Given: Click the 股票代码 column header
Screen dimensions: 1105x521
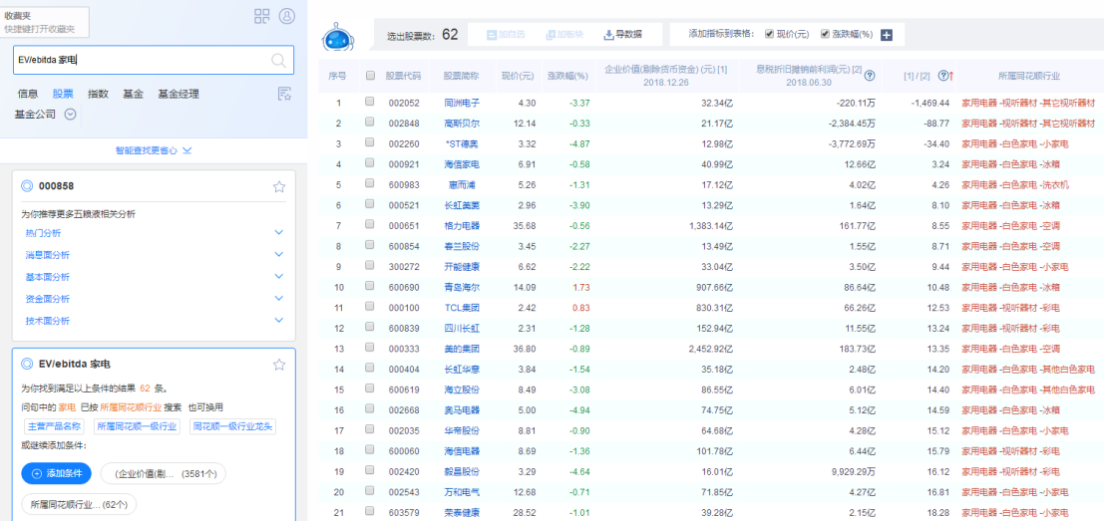Looking at the screenshot, I should [x=403, y=76].
